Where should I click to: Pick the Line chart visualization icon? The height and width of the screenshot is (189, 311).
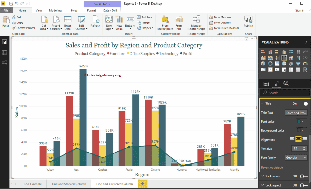tap(305, 52)
